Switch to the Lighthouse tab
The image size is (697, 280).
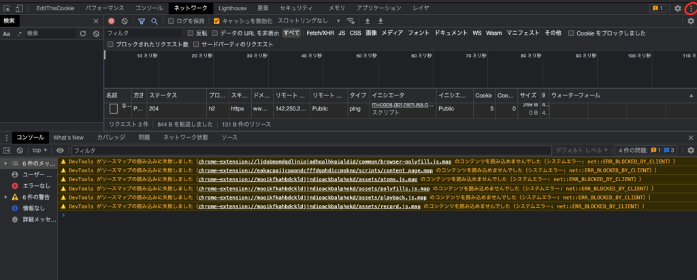click(233, 8)
